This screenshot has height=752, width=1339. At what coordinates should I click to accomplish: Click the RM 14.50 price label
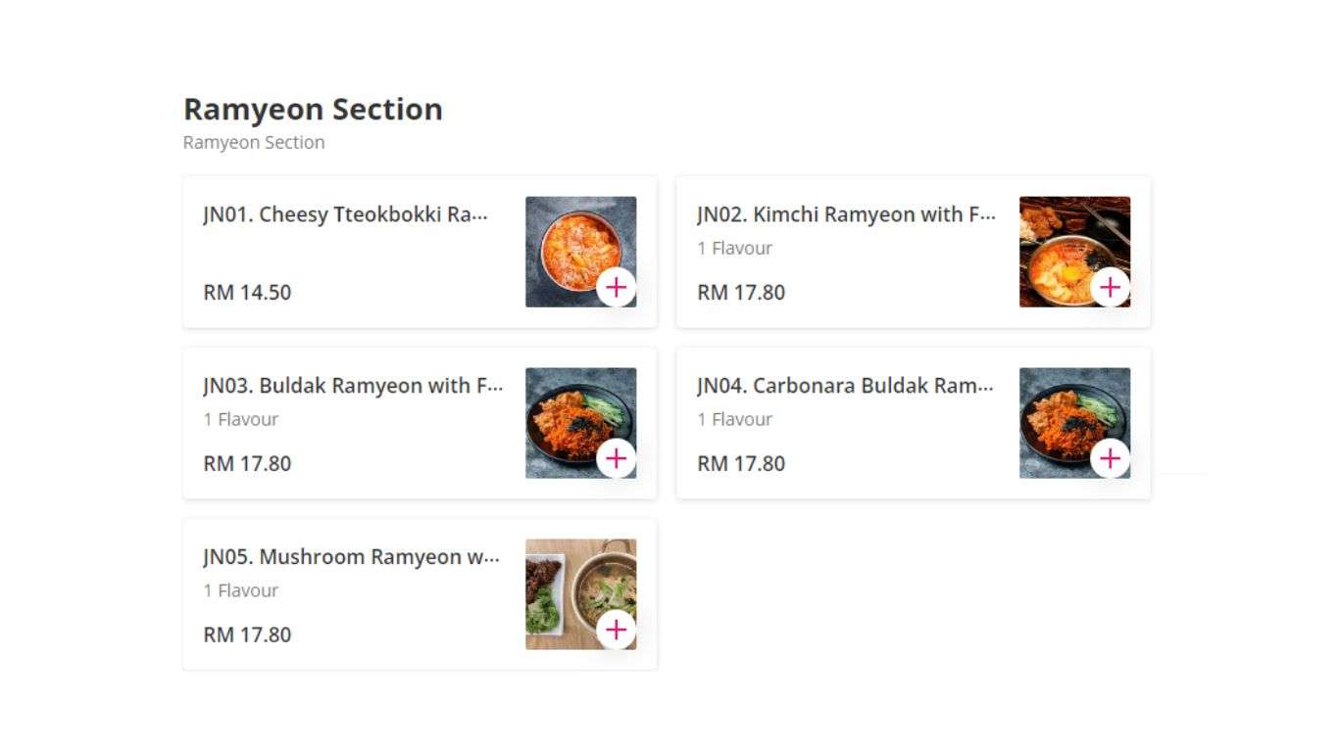click(246, 292)
